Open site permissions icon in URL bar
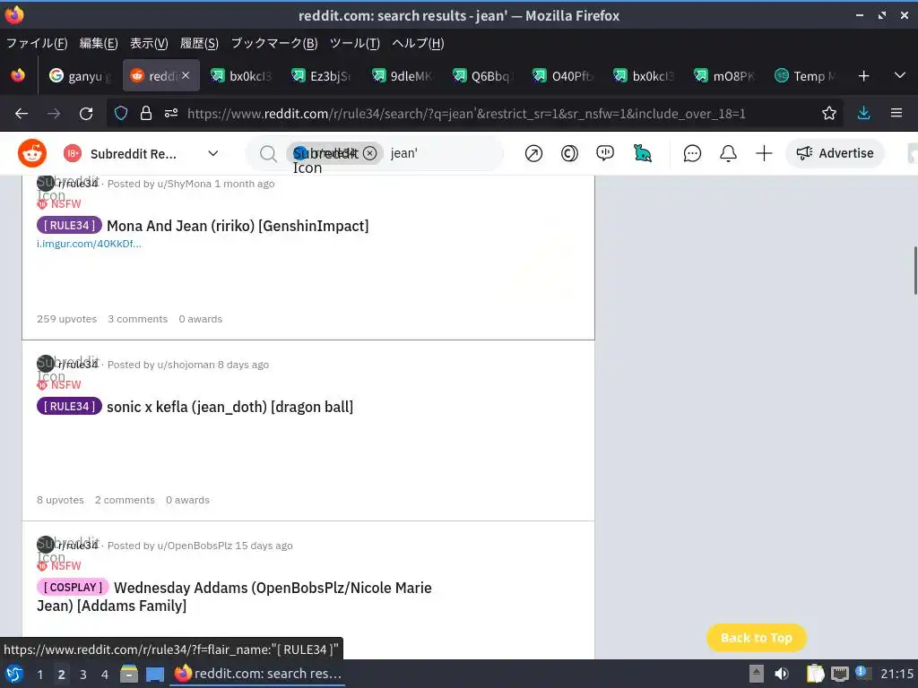The height and width of the screenshot is (688, 918). [x=171, y=114]
